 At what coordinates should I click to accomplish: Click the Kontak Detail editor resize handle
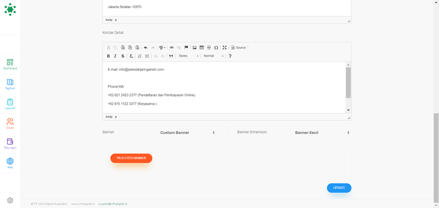click(x=349, y=118)
